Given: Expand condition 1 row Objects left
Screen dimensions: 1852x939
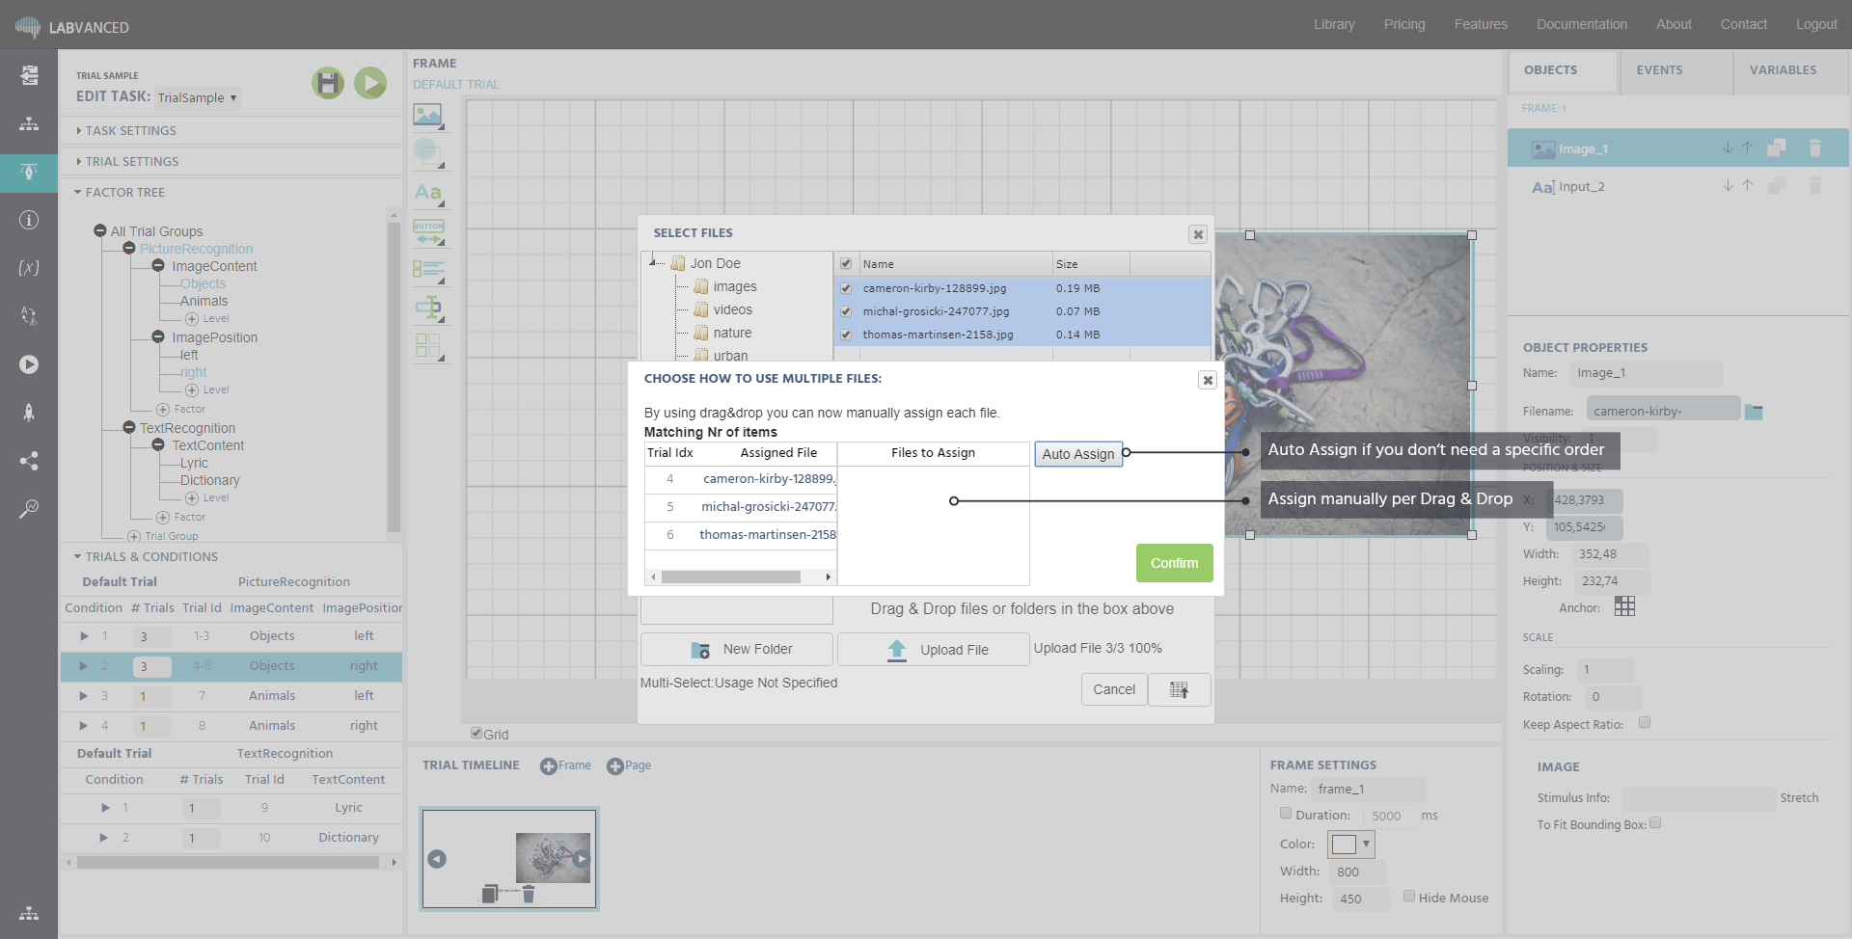Looking at the screenshot, I should click(x=84, y=636).
